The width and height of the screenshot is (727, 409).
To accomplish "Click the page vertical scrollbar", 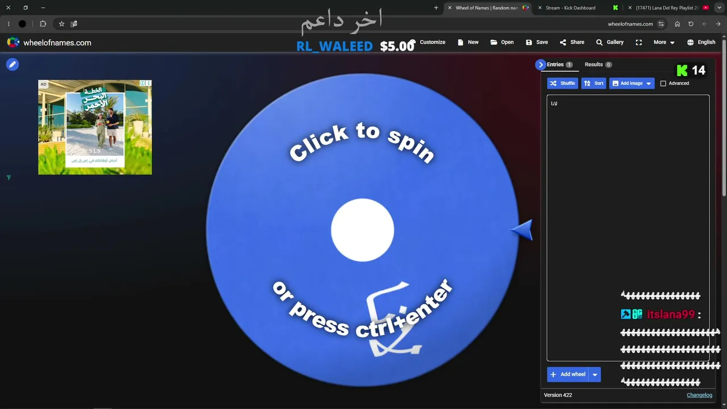I will [724, 119].
